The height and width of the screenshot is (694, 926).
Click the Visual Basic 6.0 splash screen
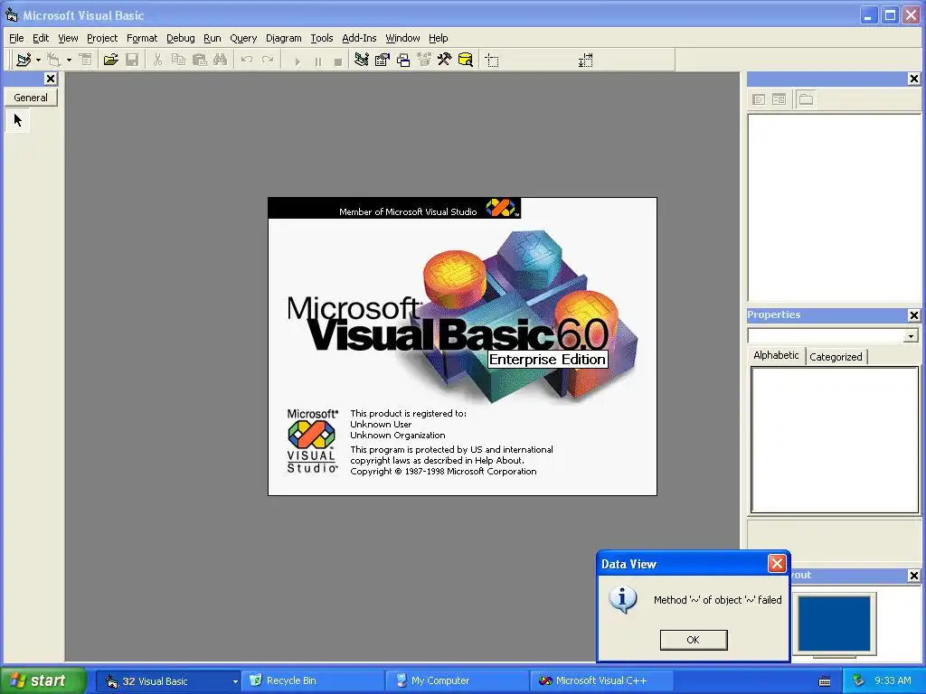(462, 346)
